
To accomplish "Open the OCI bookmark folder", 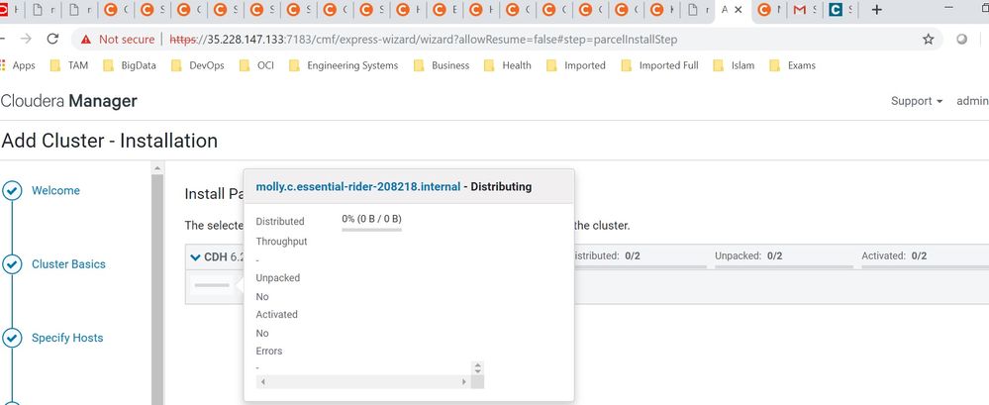I will tap(256, 65).
